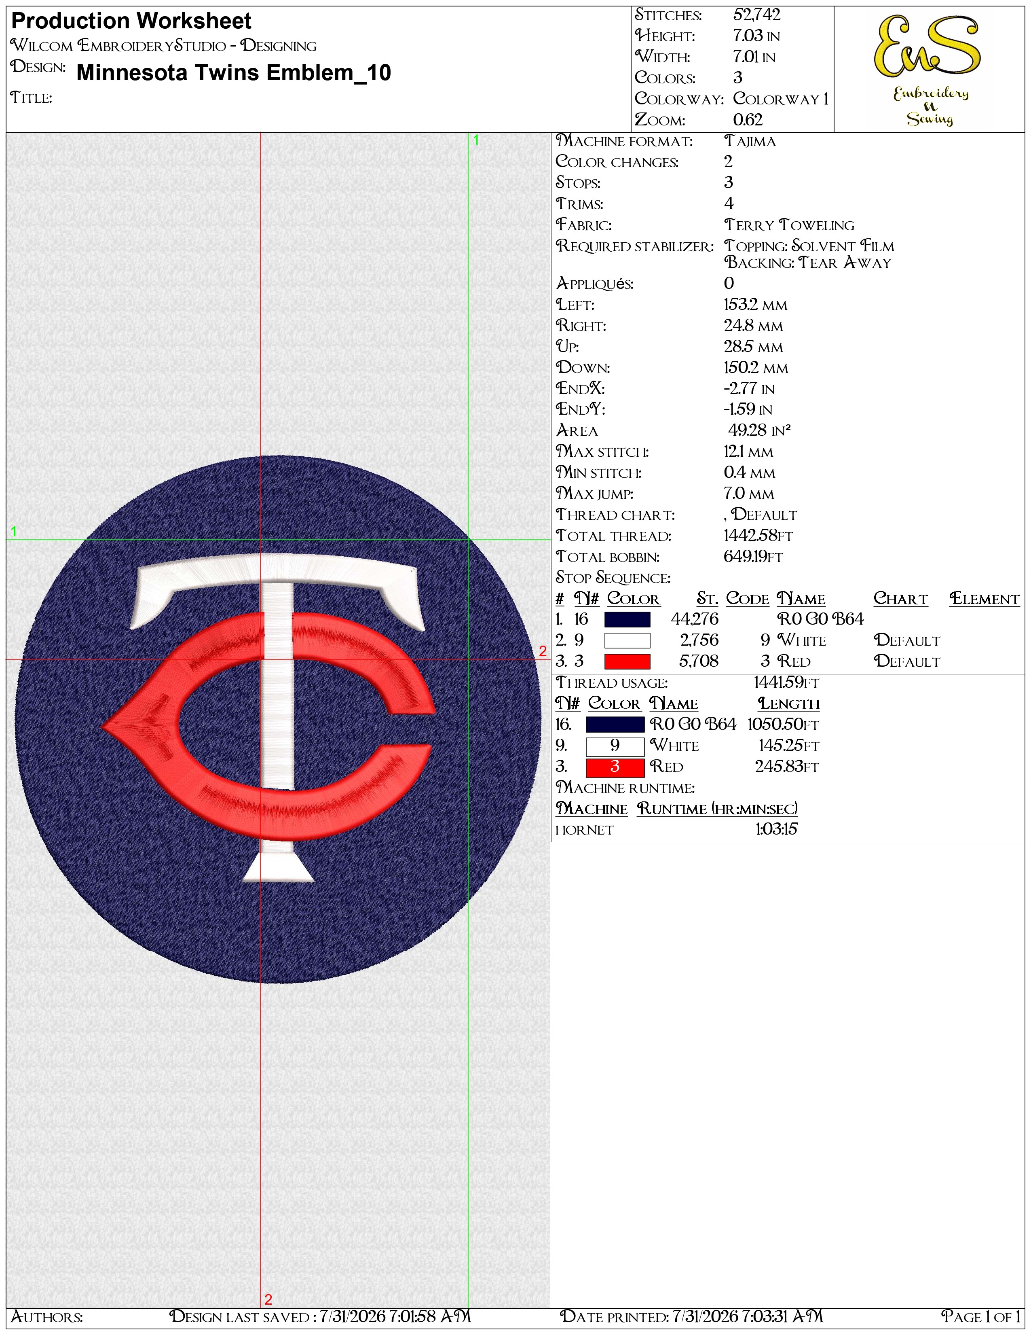The image size is (1031, 1335).
Task: Click the "St." column header
Action: coord(707,598)
